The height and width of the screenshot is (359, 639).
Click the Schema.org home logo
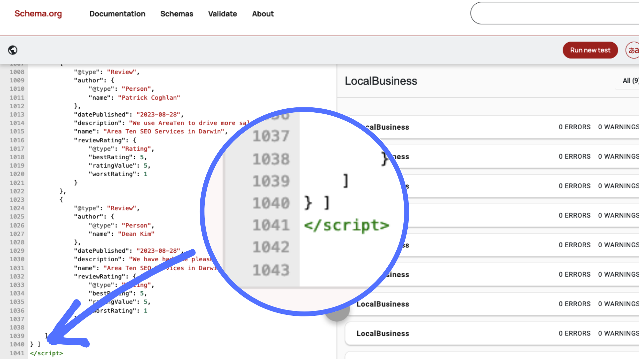click(x=38, y=14)
